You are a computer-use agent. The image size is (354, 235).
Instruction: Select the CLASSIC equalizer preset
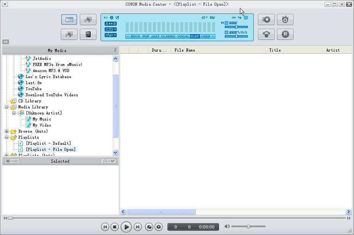pos(168,36)
